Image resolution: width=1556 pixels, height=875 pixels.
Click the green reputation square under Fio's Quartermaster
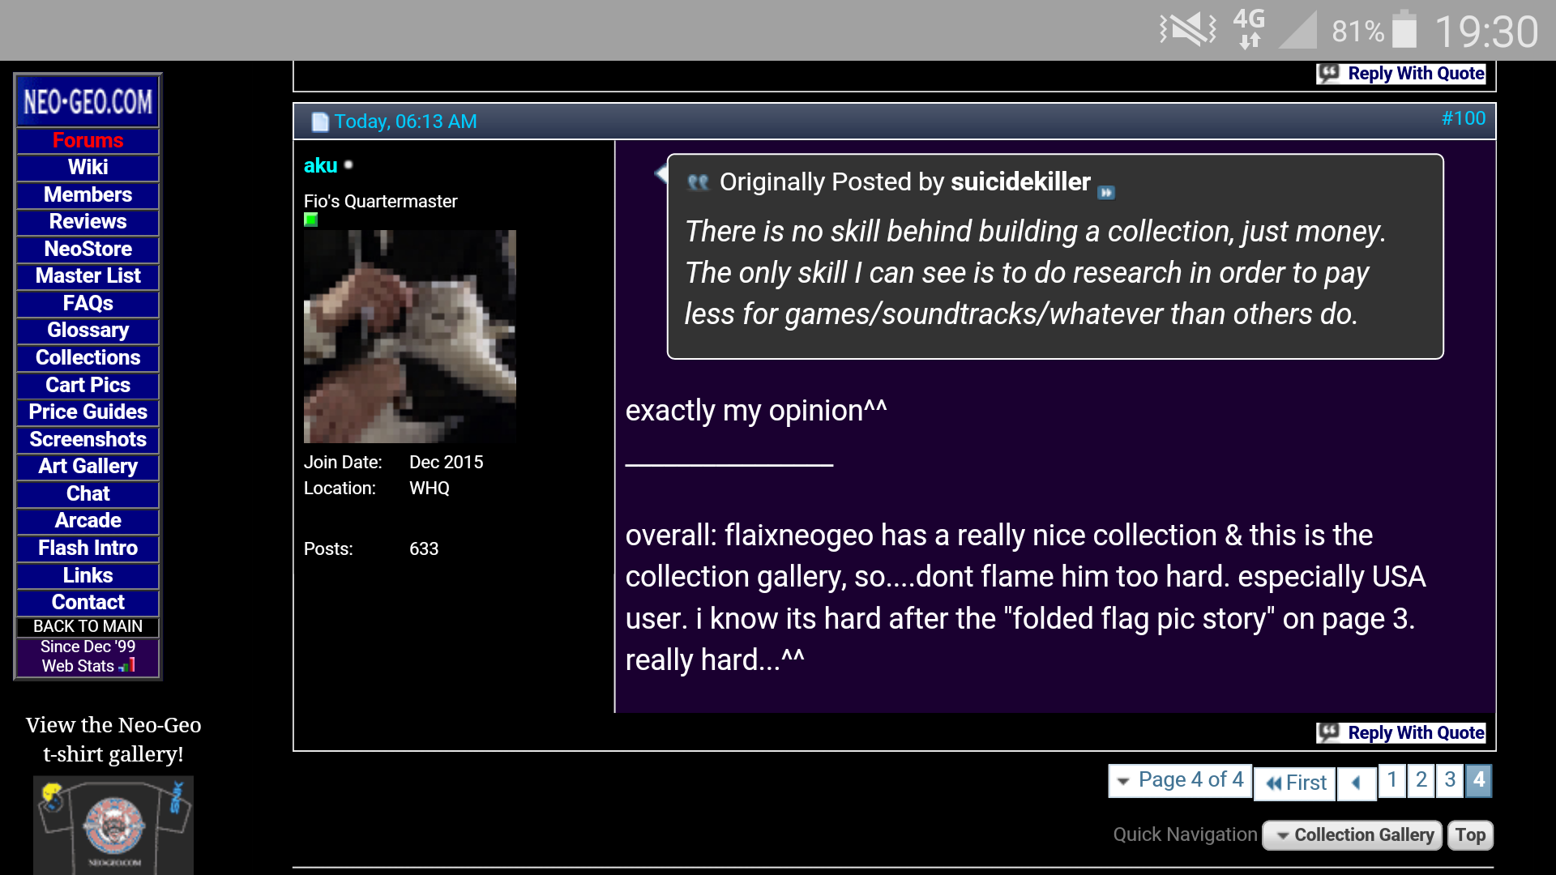310,220
